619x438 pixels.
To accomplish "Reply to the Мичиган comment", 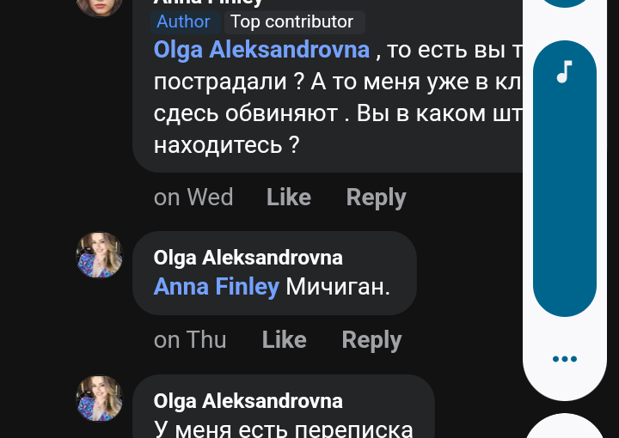I will (371, 340).
